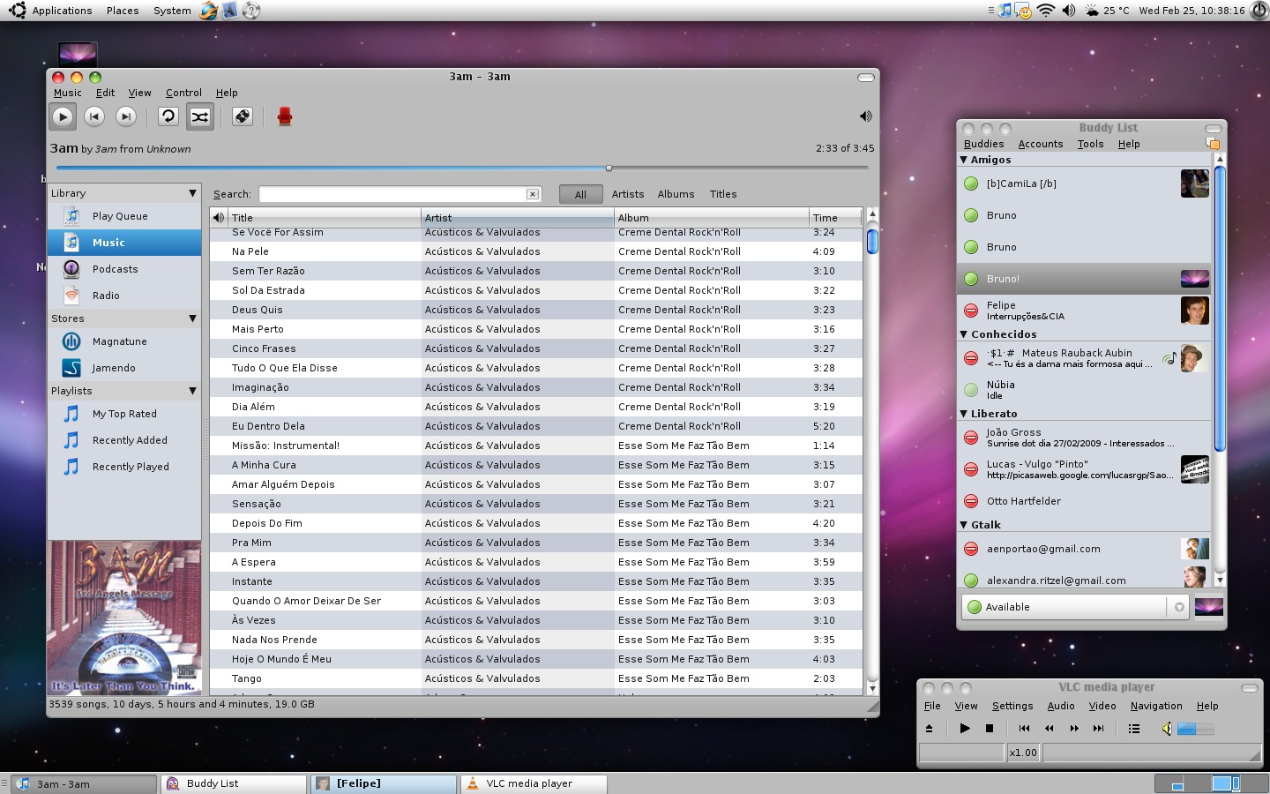Click the Rhythmbox search input field

(x=393, y=194)
